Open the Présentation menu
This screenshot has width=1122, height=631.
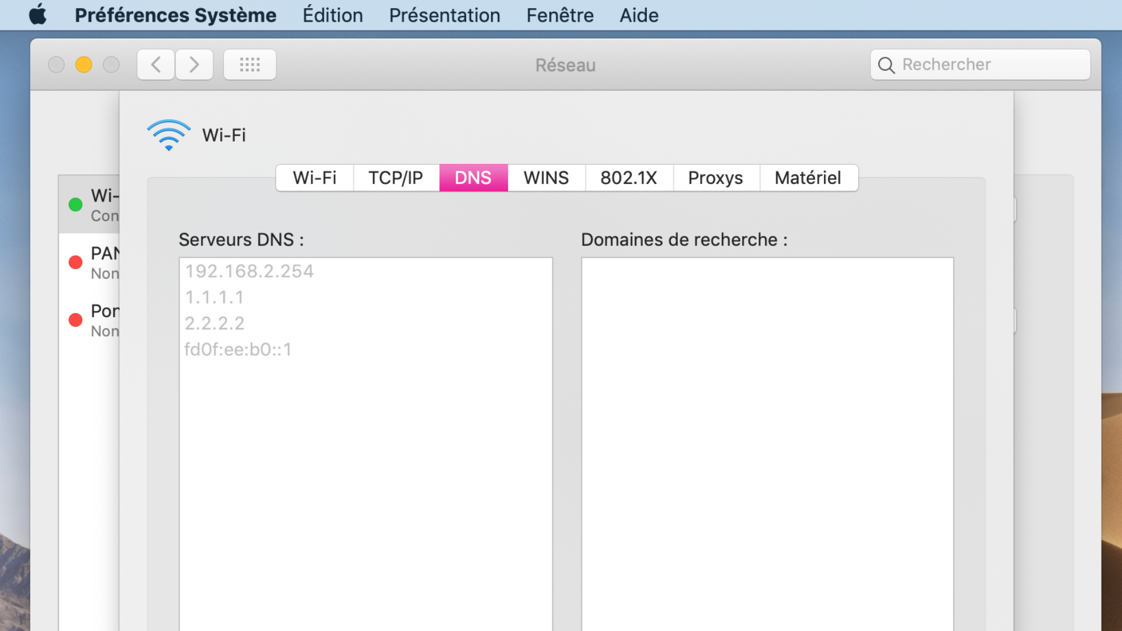[445, 15]
